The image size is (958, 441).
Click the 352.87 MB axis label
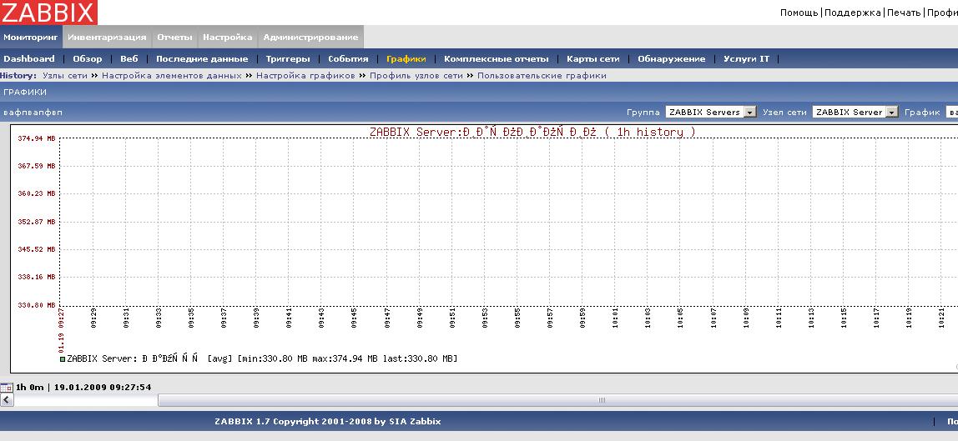[36, 222]
